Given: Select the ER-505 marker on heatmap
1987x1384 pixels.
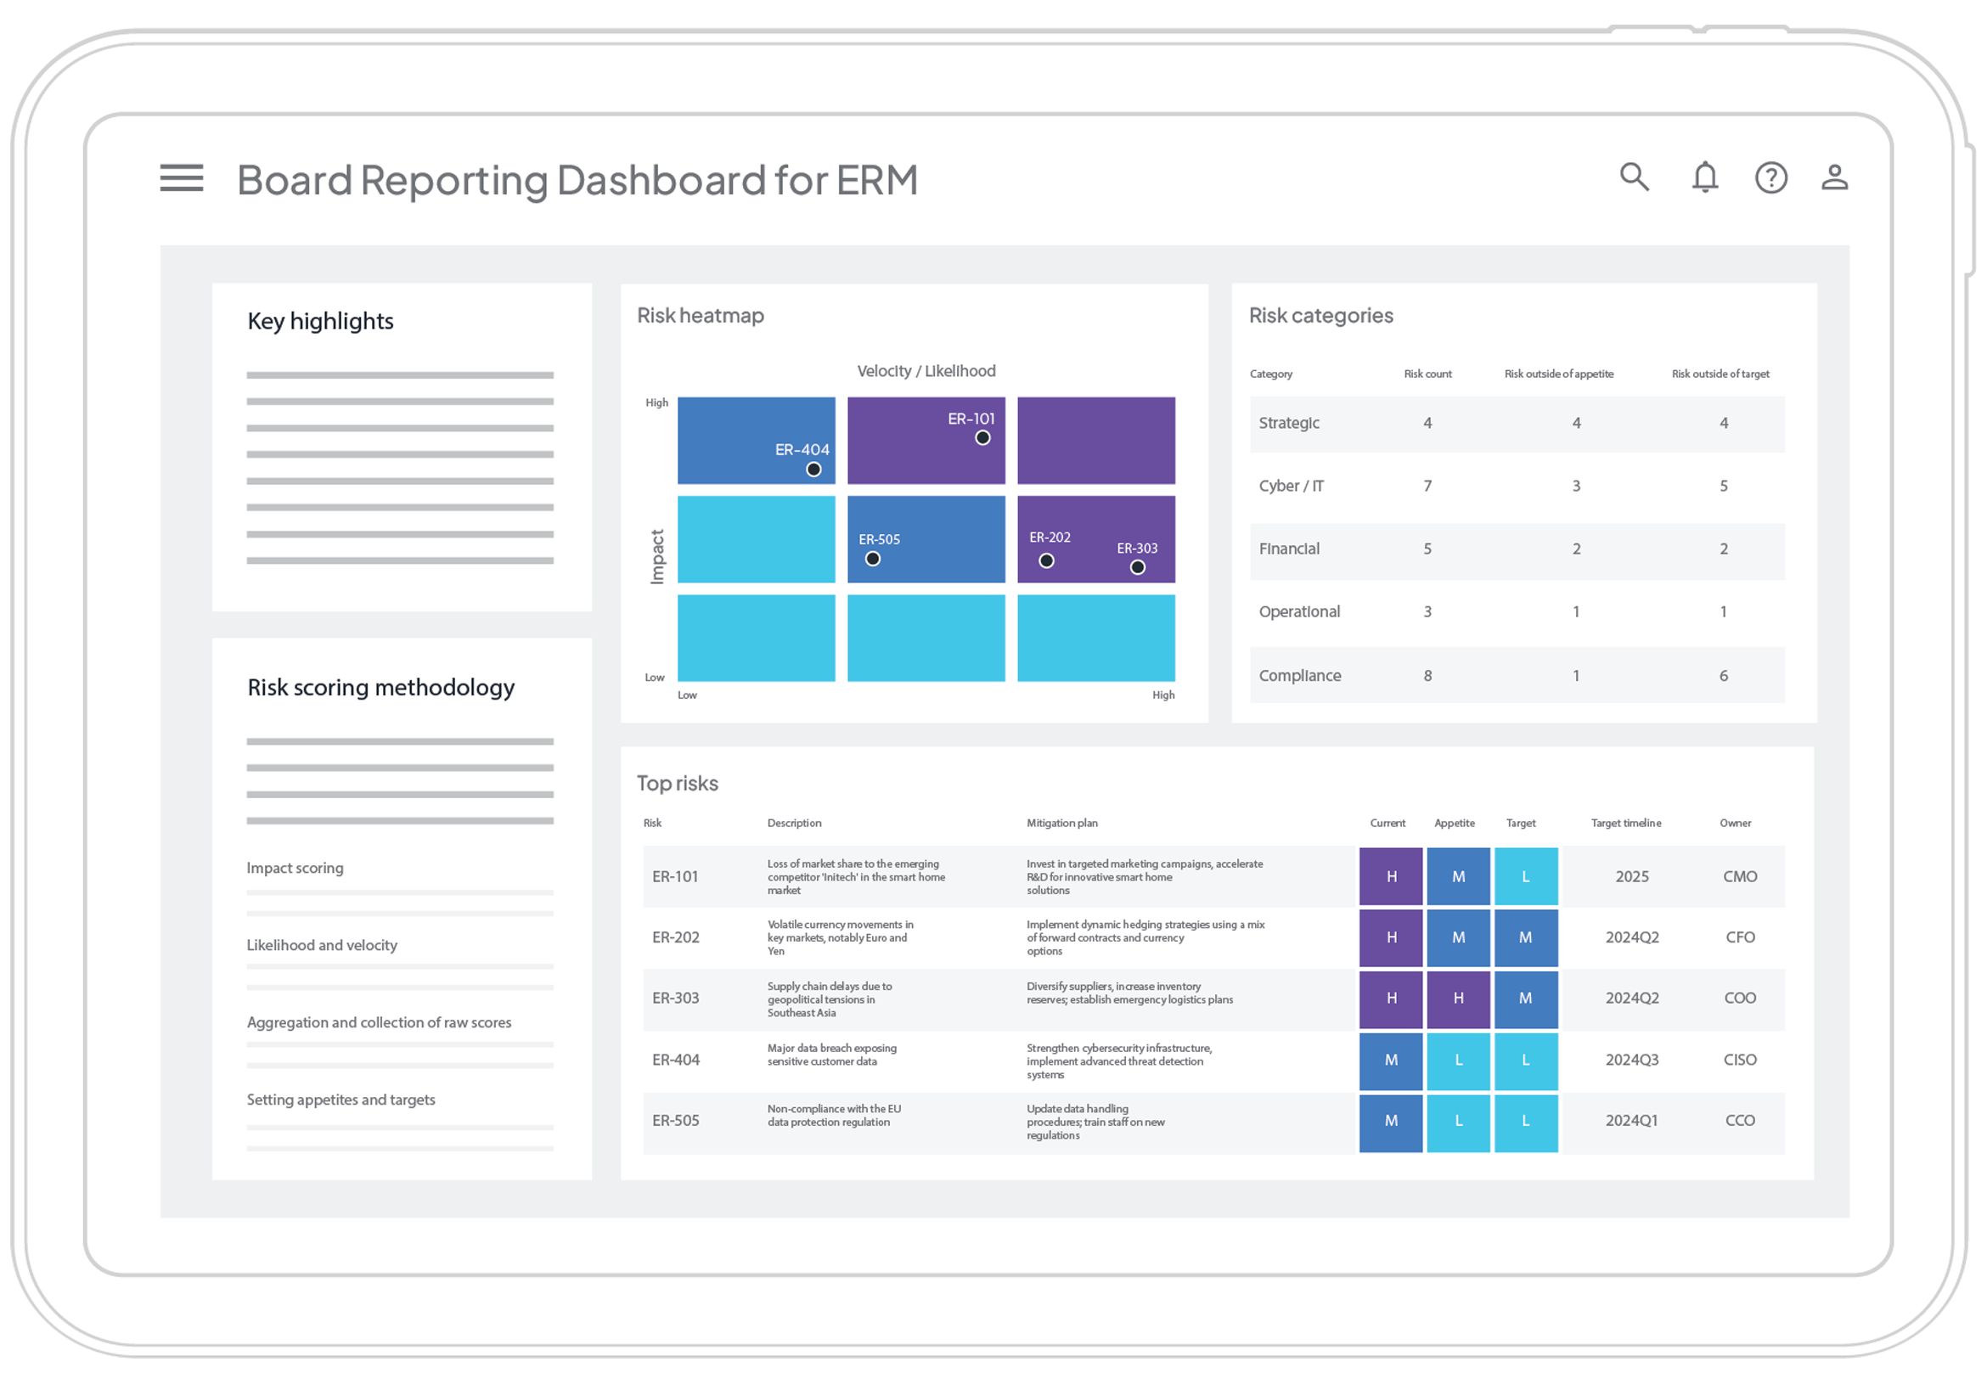Looking at the screenshot, I should click(872, 560).
